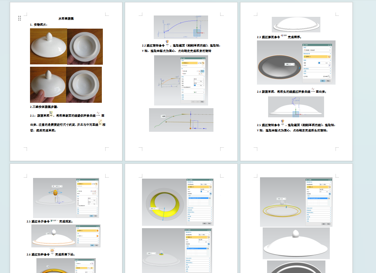376x273 pixels.
Task: Select the bottom-right photo of the lid underside
Action: click(84, 85)
